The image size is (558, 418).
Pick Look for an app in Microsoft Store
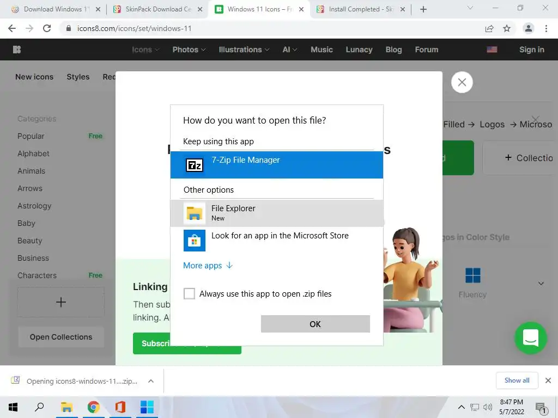tap(276, 240)
